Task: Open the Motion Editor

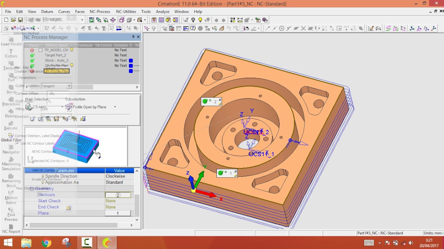Action: (11, 197)
